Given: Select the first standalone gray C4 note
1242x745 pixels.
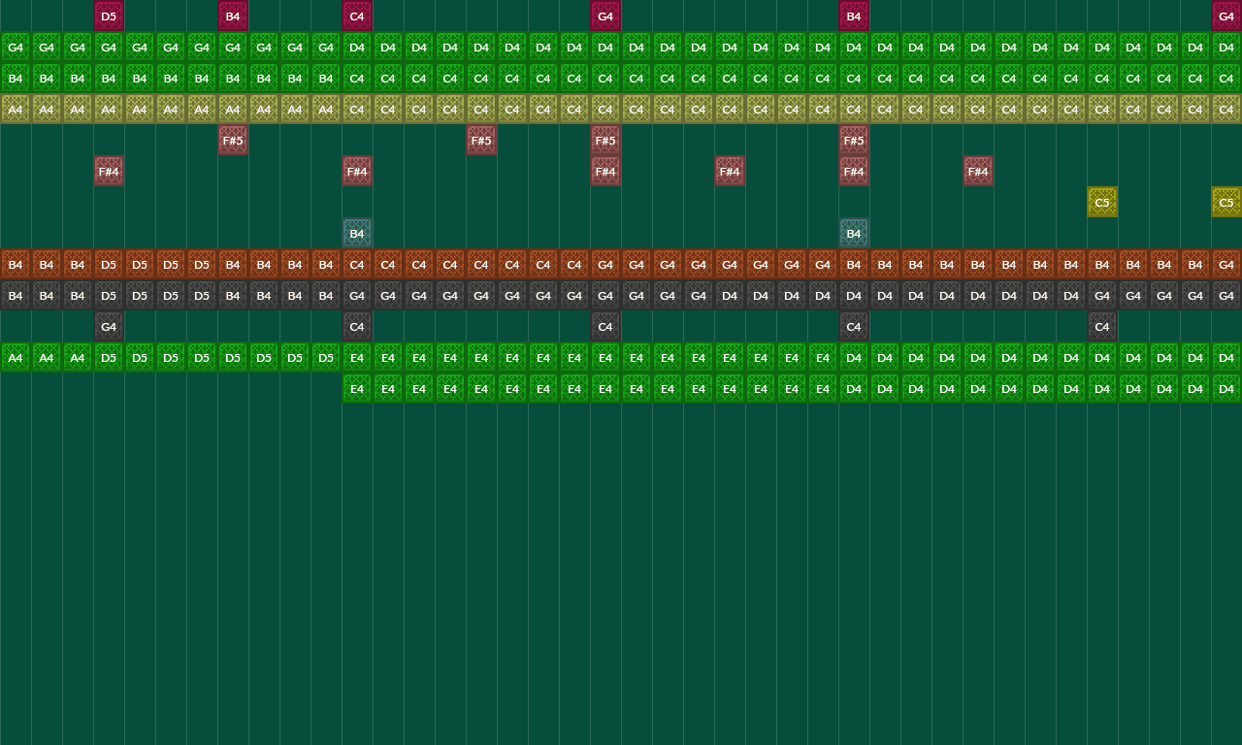Looking at the screenshot, I should [357, 326].
